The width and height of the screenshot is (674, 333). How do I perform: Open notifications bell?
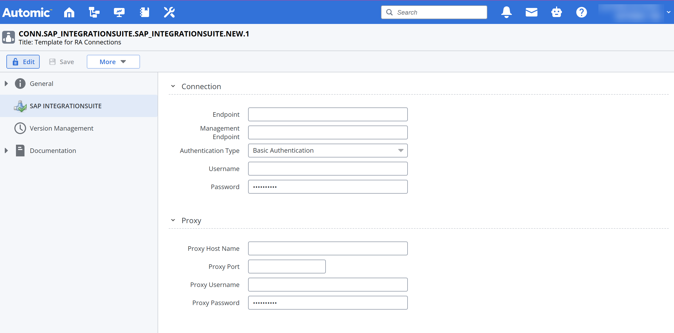[506, 12]
